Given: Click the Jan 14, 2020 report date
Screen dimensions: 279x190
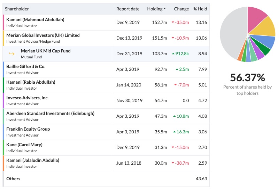Looking at the screenshot, I should pos(129,85).
